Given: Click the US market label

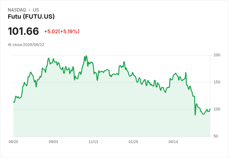Looking at the screenshot, I should [36, 10].
